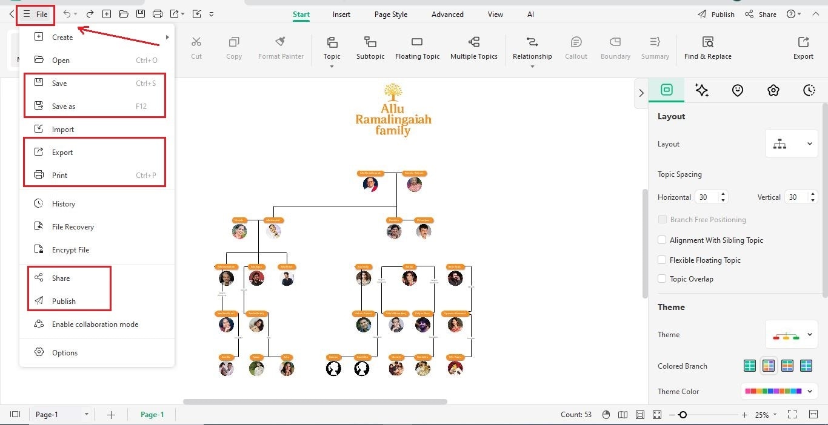828x425 pixels.
Task: Open the Layout dropdown
Action: [x=792, y=144]
